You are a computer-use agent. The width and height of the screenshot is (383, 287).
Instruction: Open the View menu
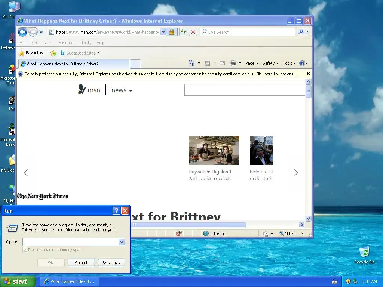coord(48,43)
